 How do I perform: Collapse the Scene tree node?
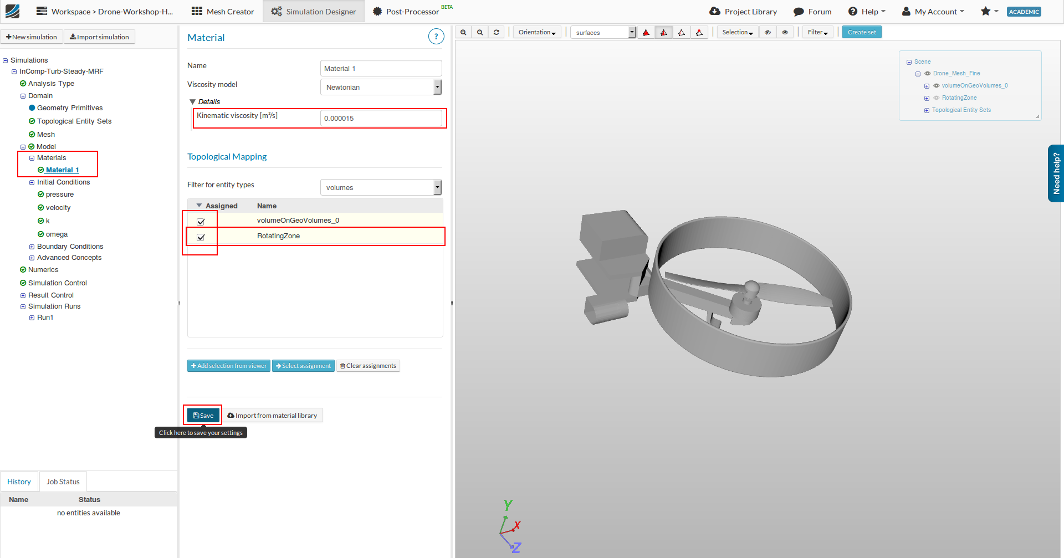pyautogui.click(x=909, y=63)
